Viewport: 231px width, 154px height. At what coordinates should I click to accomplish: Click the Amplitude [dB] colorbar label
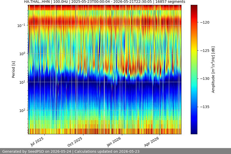click(x=213, y=70)
